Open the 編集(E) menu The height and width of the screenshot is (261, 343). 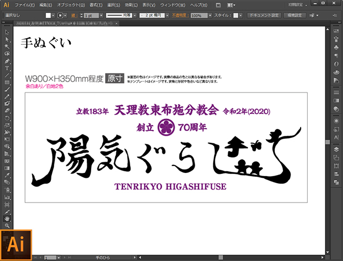[46, 5]
